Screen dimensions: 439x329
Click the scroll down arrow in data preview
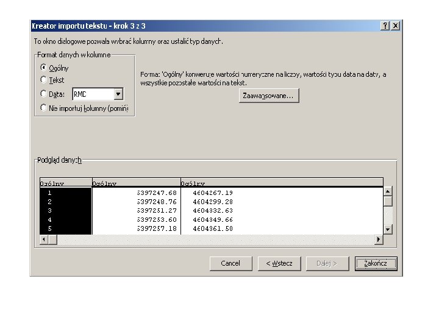tap(388, 230)
